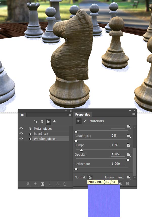Delete selected item with 3D panel trash
The image size is (152, 220).
(65, 184)
